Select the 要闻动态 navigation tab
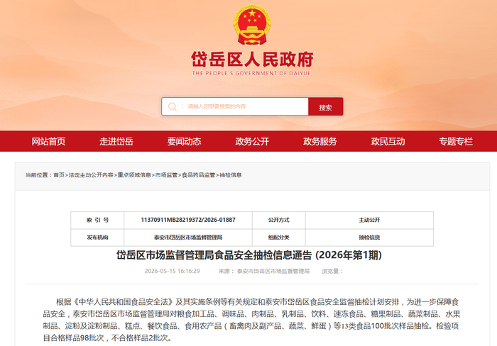Screen dimensions: 497x346 (184, 141)
